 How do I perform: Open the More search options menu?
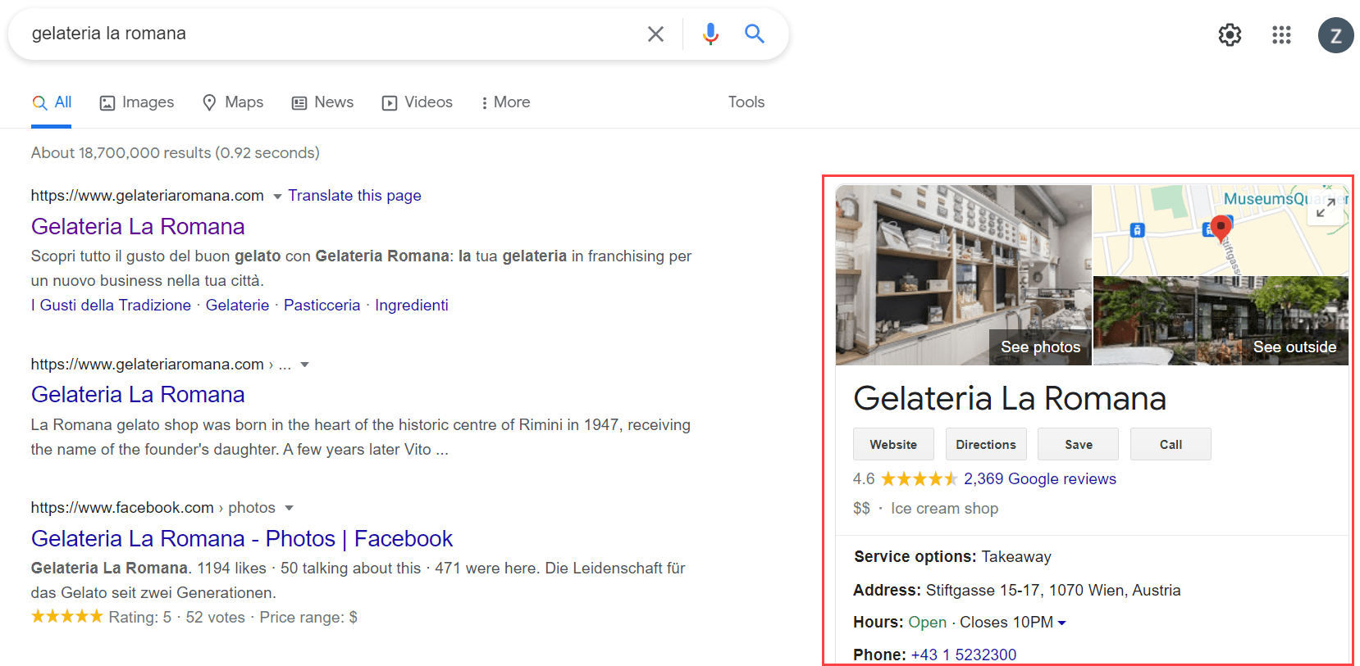tap(505, 102)
